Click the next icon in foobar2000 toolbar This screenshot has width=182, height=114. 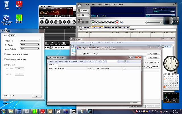100,62
